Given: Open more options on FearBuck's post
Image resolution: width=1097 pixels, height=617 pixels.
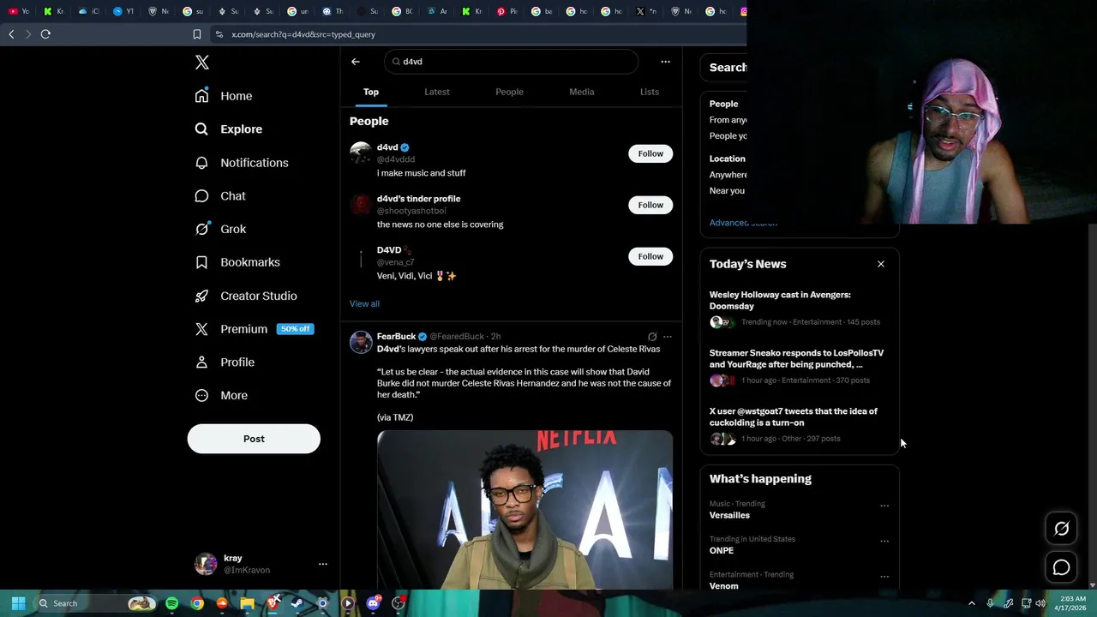Looking at the screenshot, I should 668,337.
